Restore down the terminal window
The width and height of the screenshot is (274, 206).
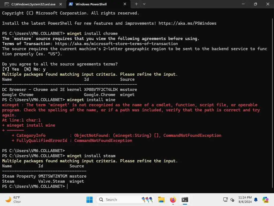point(256,4)
